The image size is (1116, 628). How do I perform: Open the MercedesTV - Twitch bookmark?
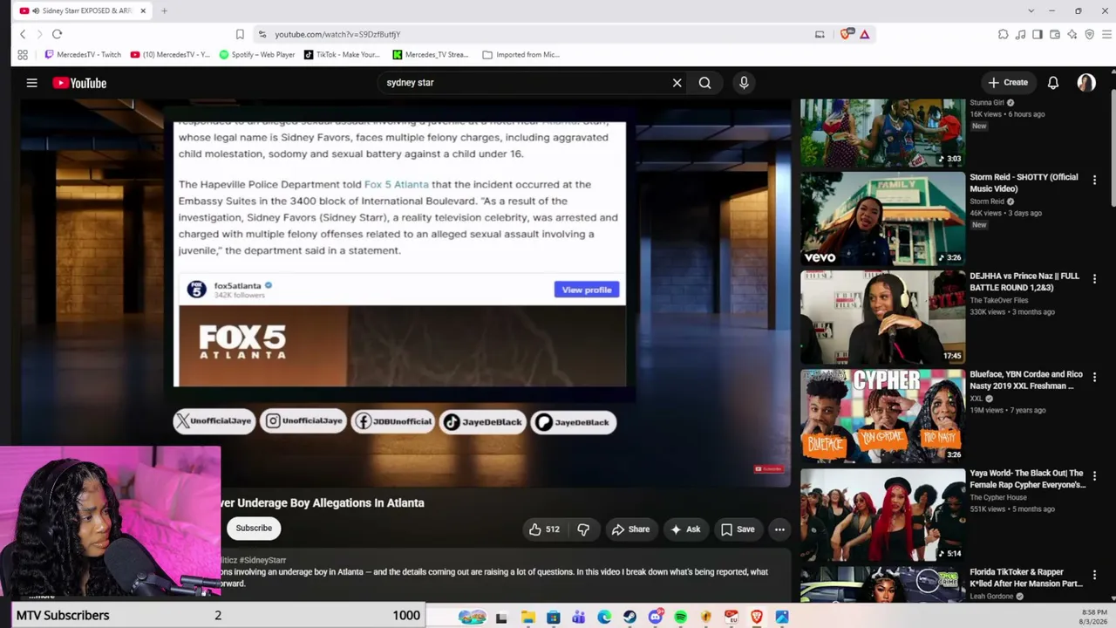83,54
